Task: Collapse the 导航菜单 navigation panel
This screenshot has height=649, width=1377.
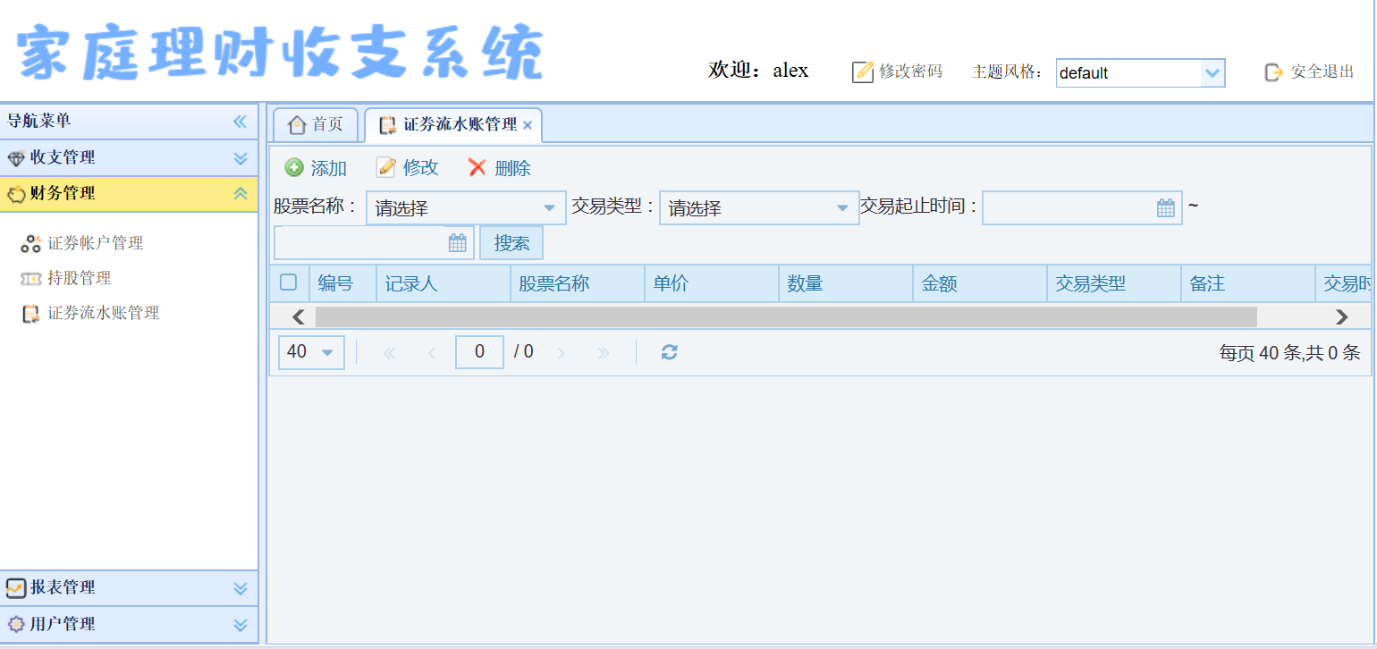Action: 240,122
